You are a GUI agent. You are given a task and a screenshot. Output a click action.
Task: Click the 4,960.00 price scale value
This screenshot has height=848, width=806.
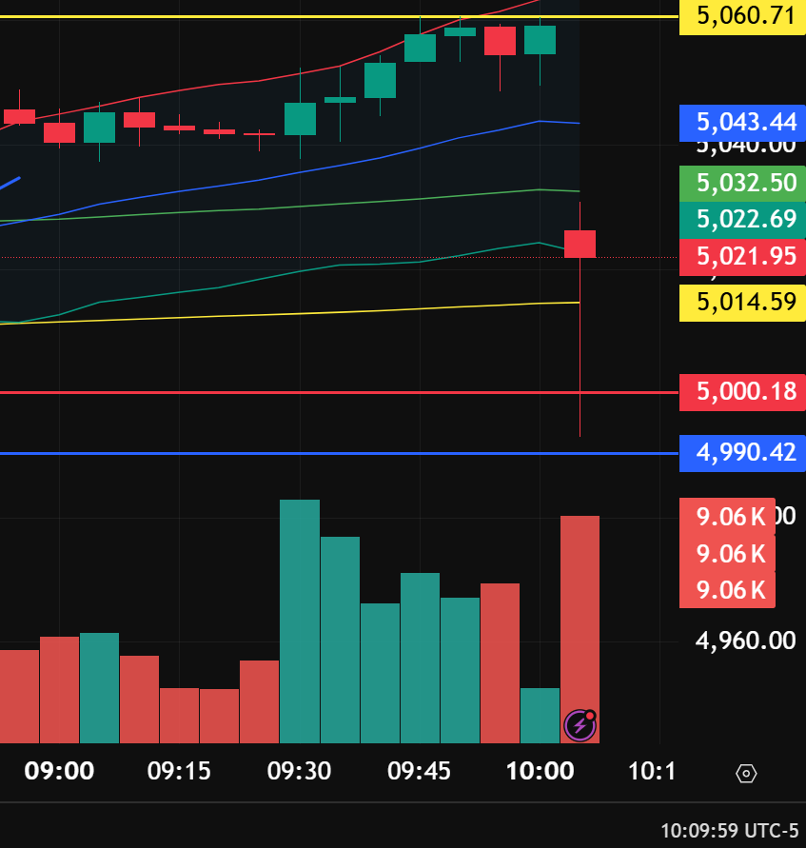click(745, 641)
